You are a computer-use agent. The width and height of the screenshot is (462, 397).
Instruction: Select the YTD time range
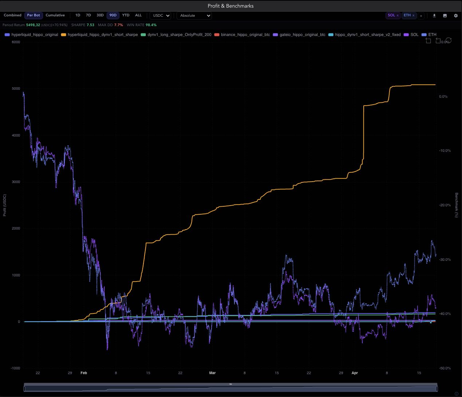click(126, 15)
